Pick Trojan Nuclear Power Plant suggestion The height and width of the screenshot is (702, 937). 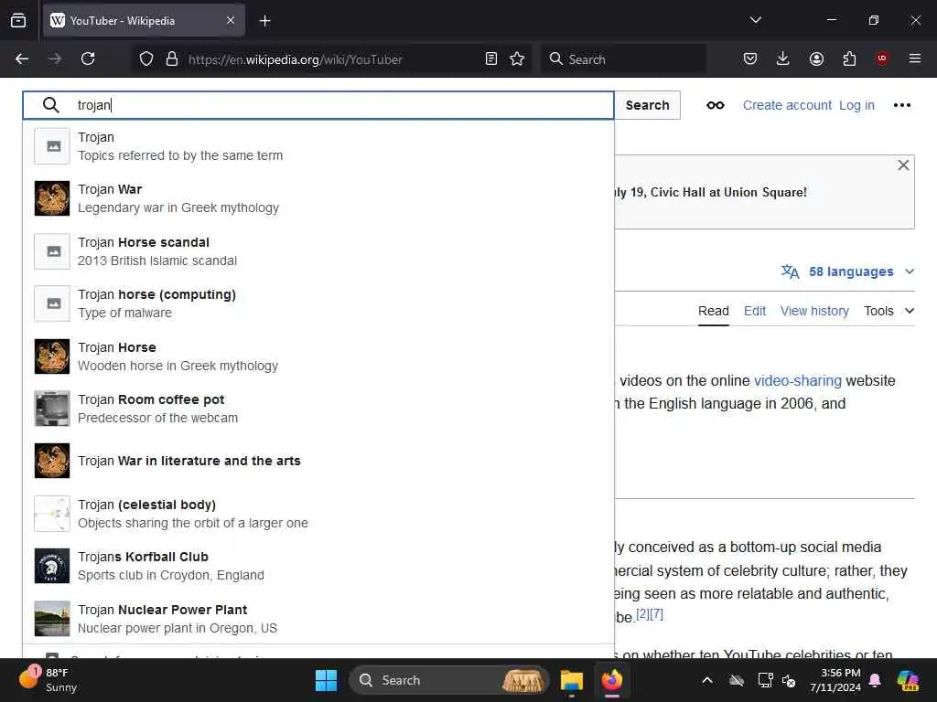point(318,619)
